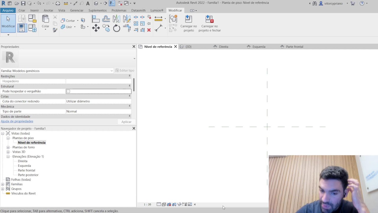
Task: Open the shopping cart icon in title bar
Action: (x=353, y=4)
